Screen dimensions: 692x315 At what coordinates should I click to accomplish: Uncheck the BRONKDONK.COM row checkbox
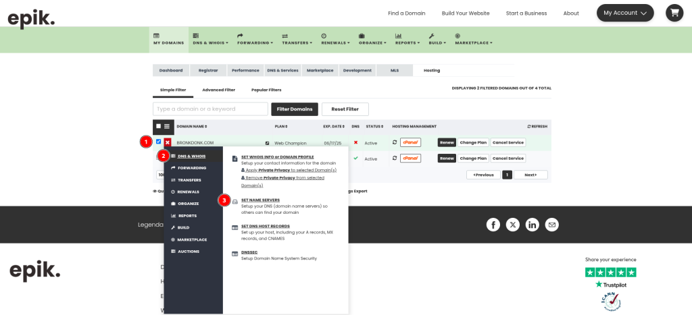coord(158,142)
